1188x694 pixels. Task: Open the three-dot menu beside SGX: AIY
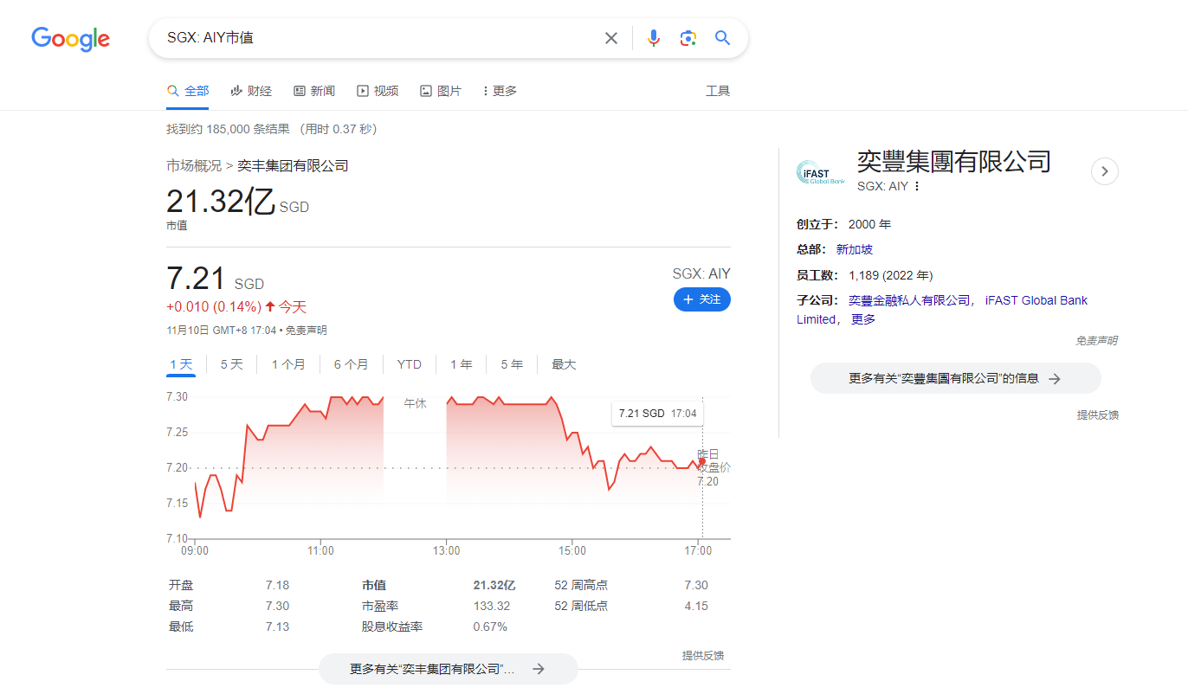pyautogui.click(x=915, y=185)
